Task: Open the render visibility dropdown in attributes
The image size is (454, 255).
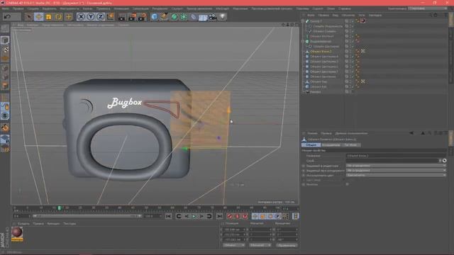Action: coord(396,170)
